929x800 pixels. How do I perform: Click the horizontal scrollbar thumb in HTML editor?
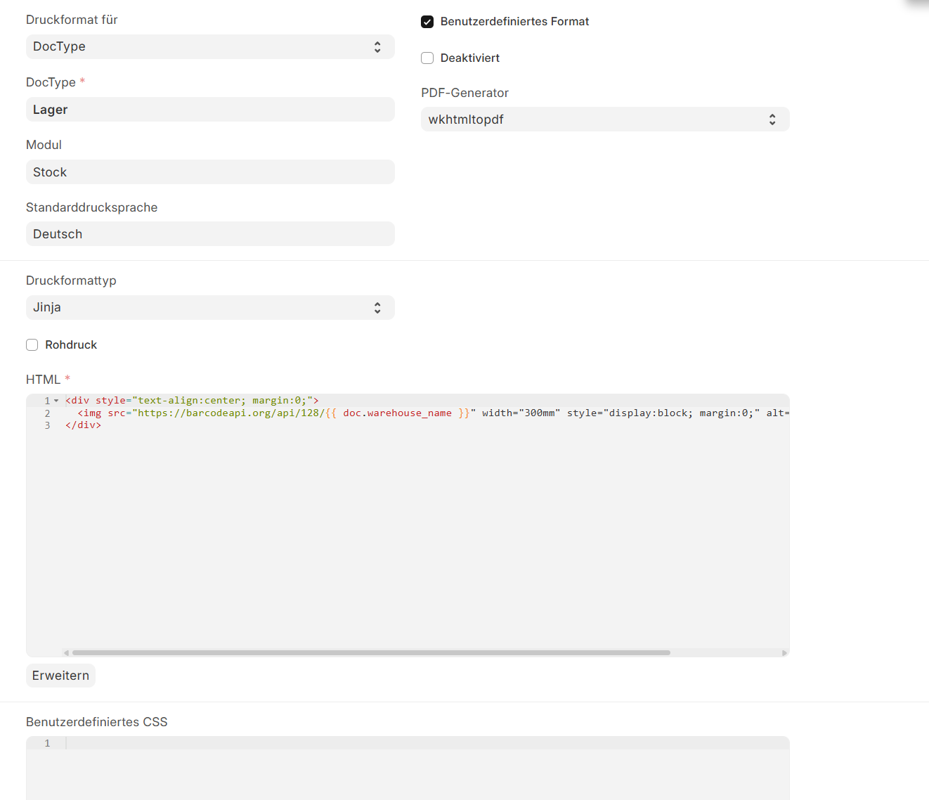click(x=371, y=653)
